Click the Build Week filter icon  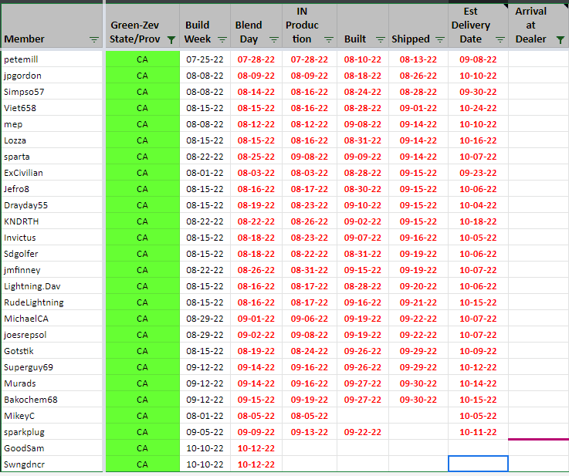pos(222,39)
